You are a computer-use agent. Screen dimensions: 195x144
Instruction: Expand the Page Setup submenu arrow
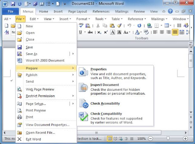[x=73, y=104]
